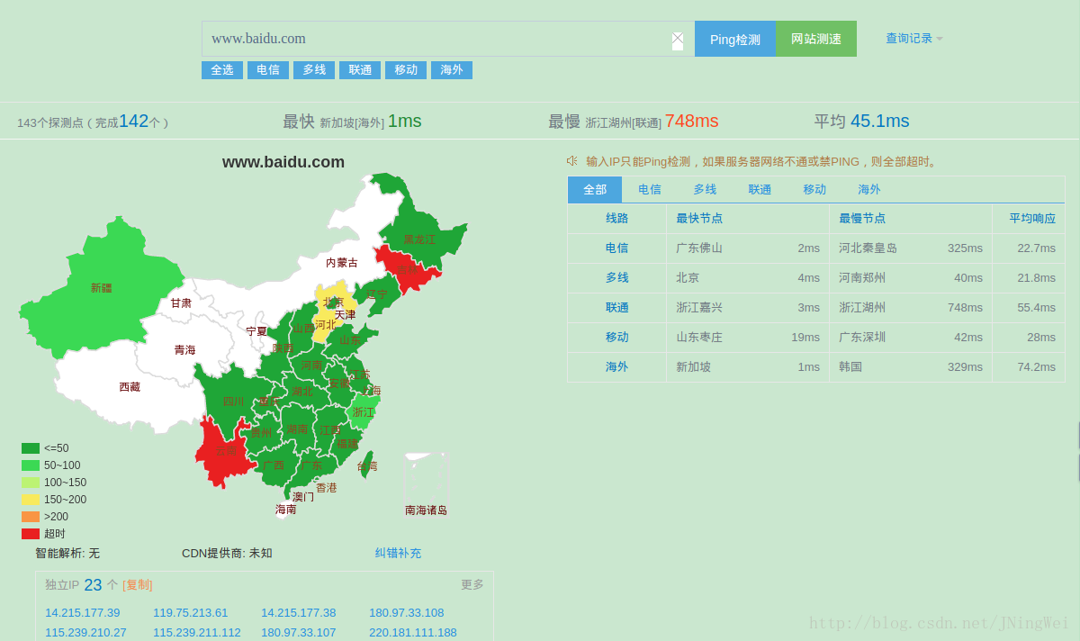
Task: Select the 多线 row in the route table
Action: point(816,278)
